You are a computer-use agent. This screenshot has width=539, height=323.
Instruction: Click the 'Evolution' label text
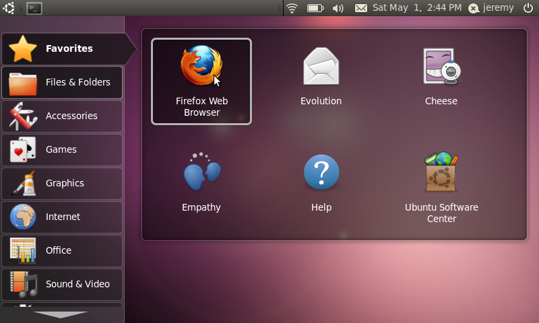click(x=321, y=101)
